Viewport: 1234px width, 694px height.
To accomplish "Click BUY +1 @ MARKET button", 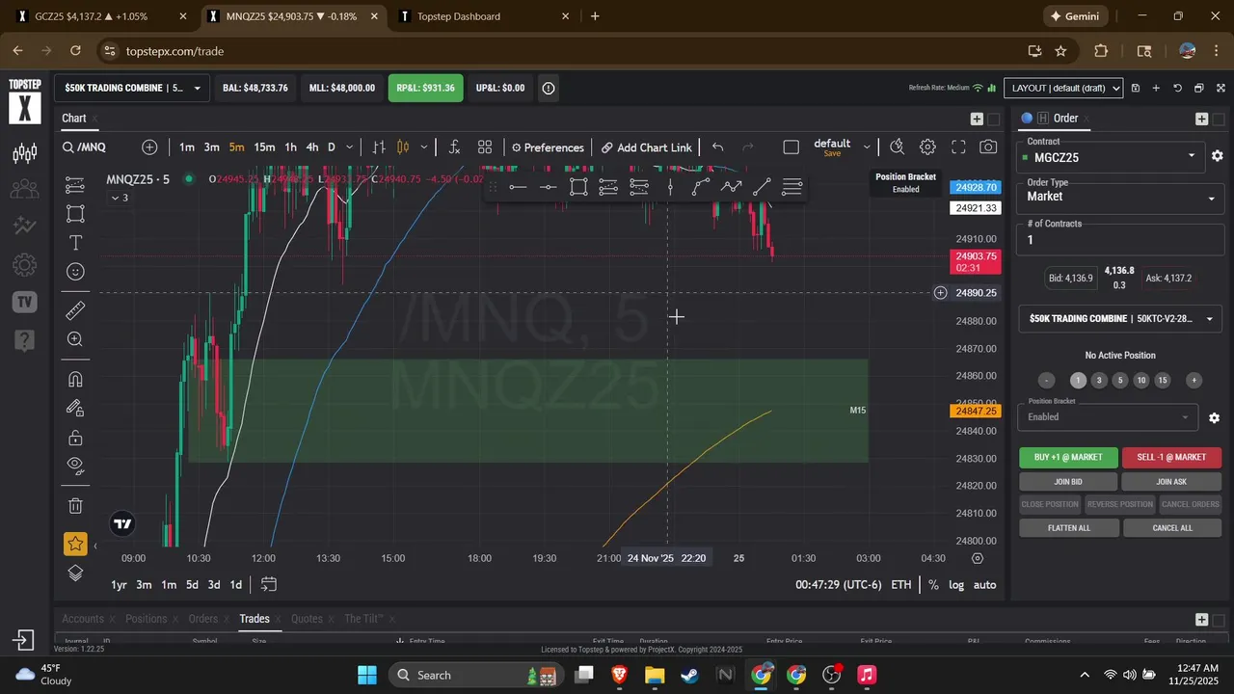I will (1068, 458).
